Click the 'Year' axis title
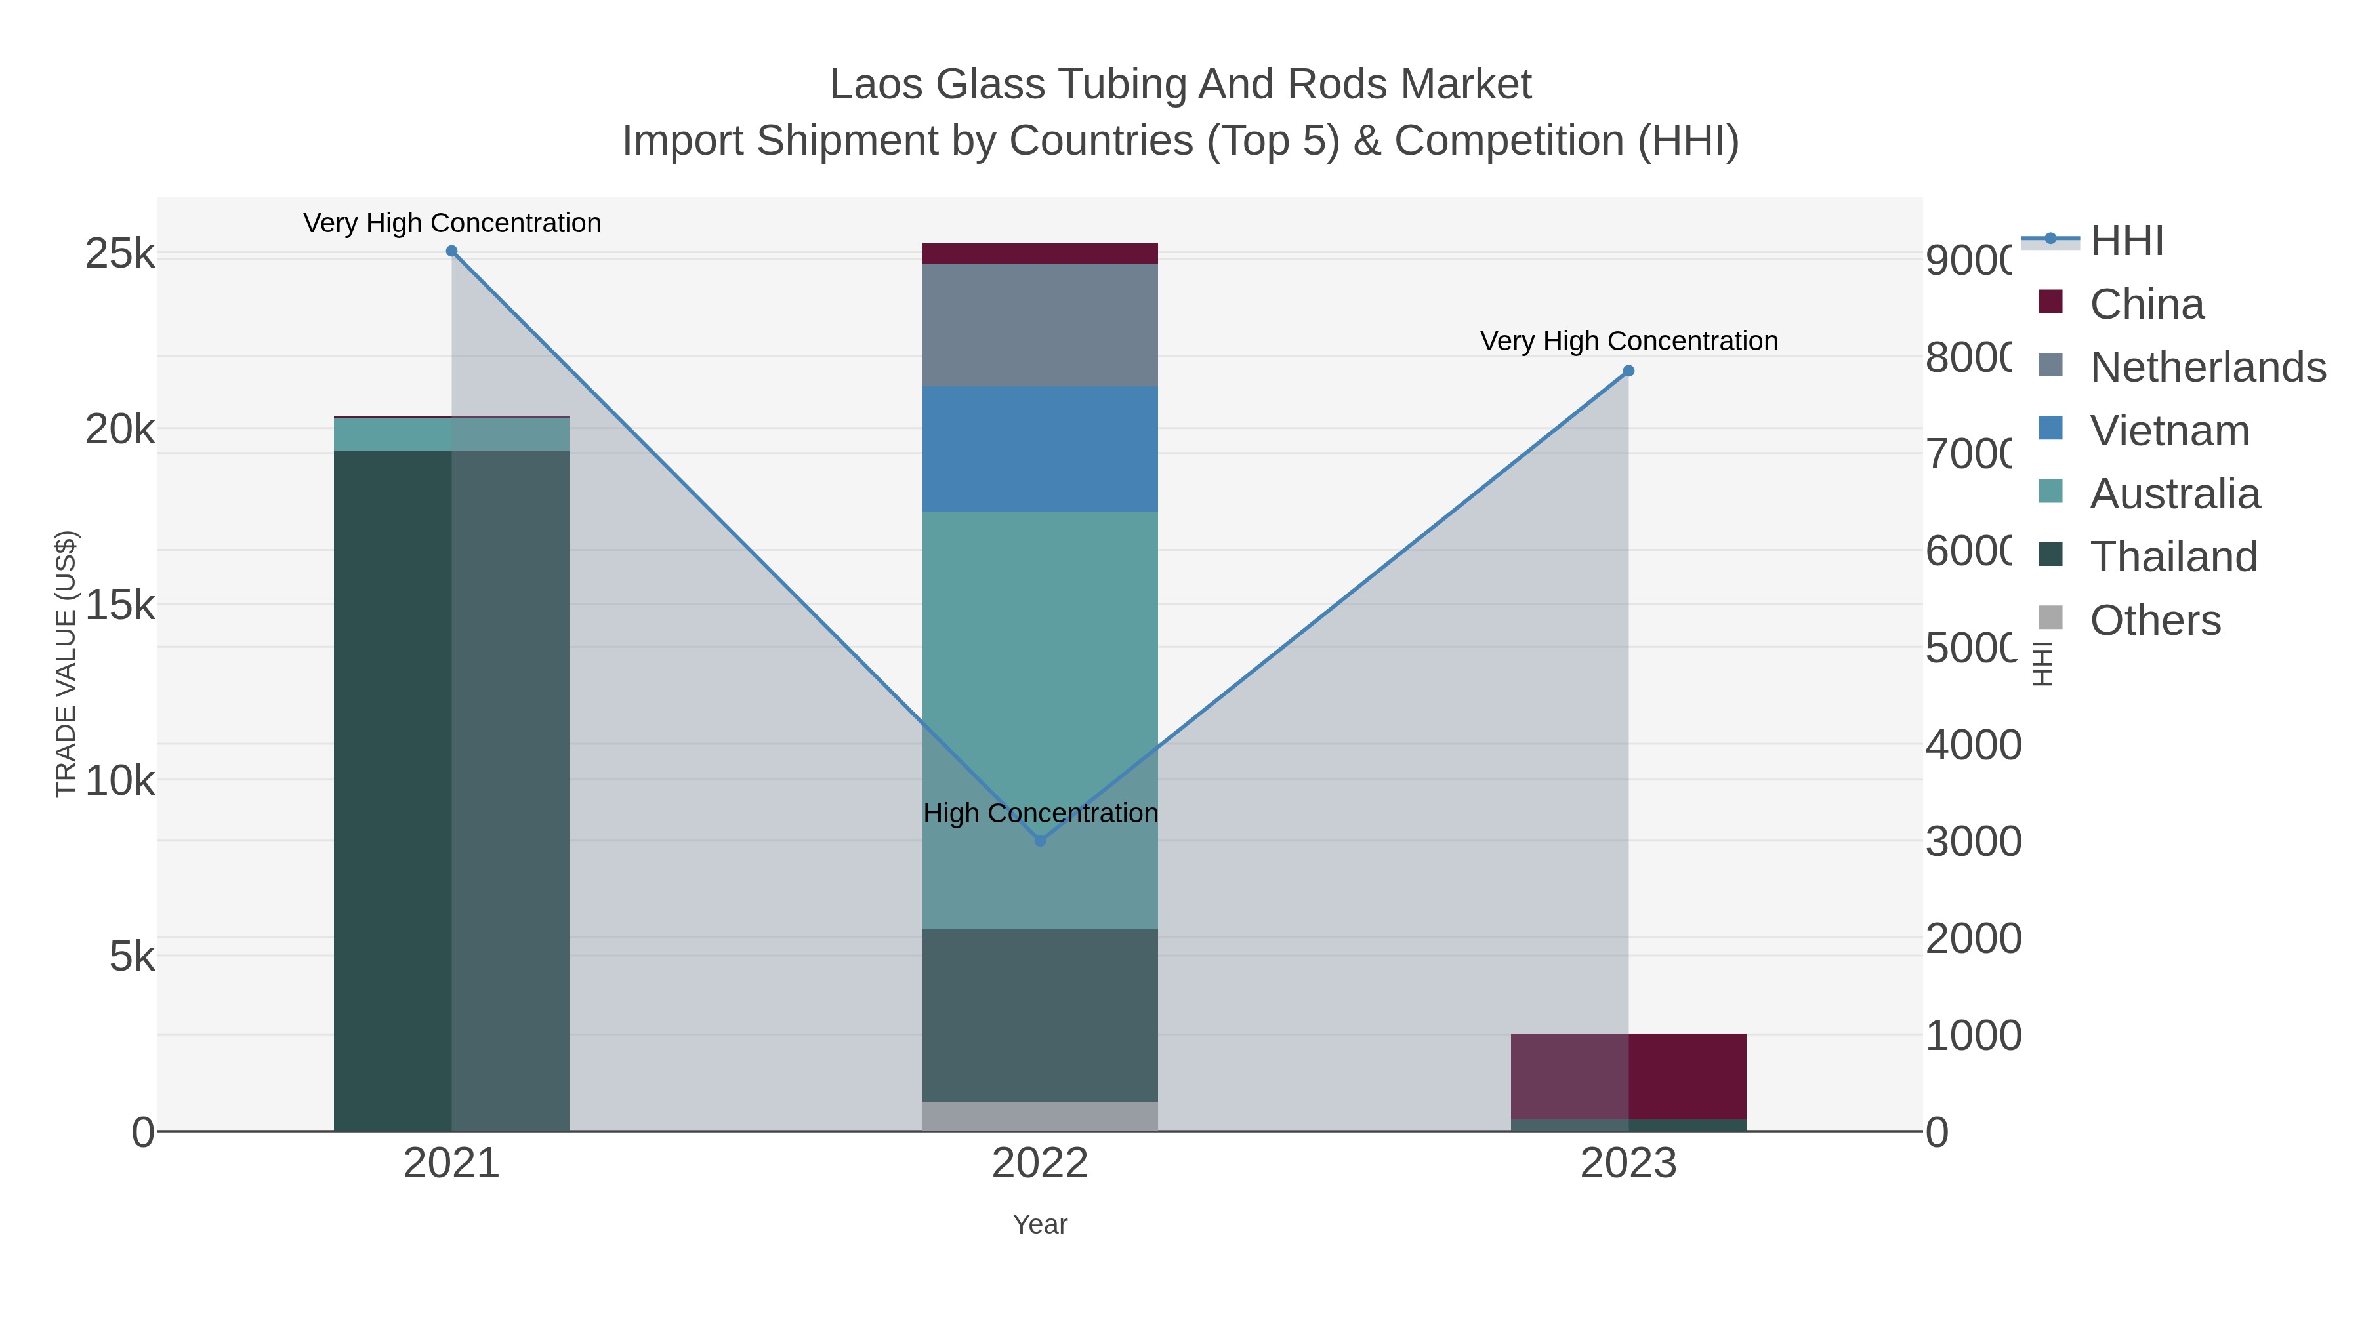 [1040, 1224]
